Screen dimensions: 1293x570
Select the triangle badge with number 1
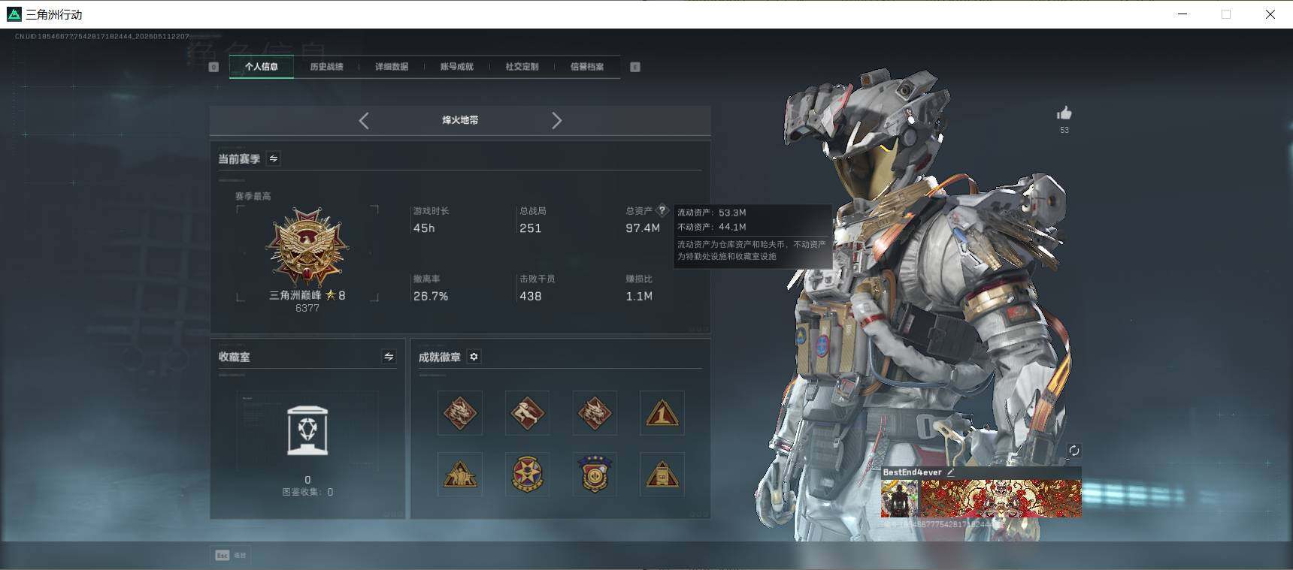[x=662, y=412]
